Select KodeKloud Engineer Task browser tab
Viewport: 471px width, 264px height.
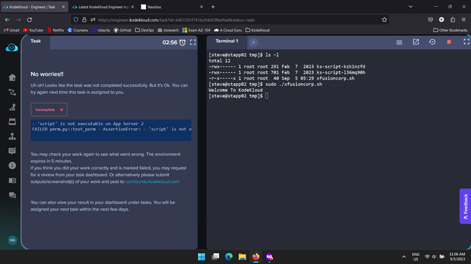point(35,7)
